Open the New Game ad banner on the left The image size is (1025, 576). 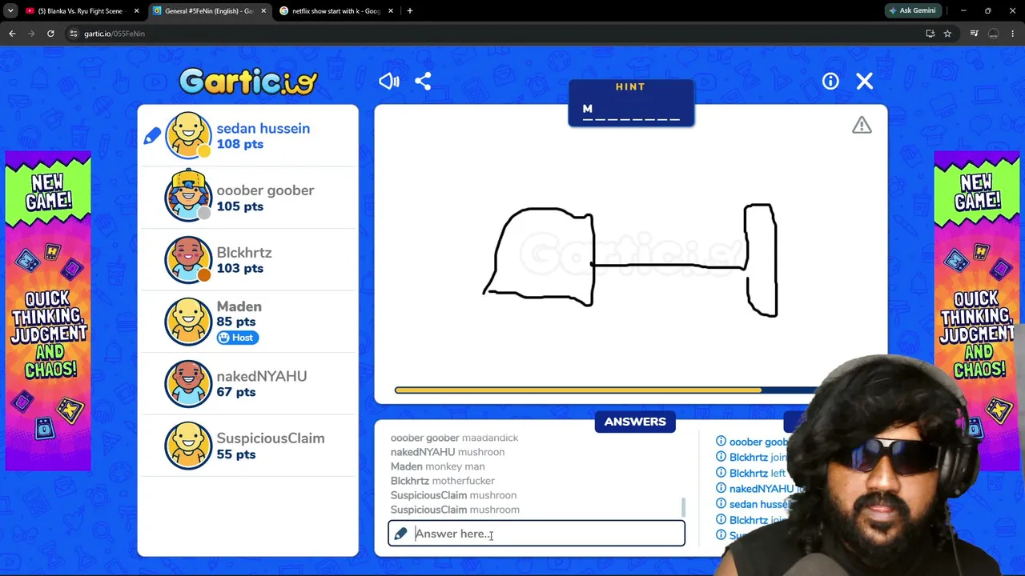[48, 310]
